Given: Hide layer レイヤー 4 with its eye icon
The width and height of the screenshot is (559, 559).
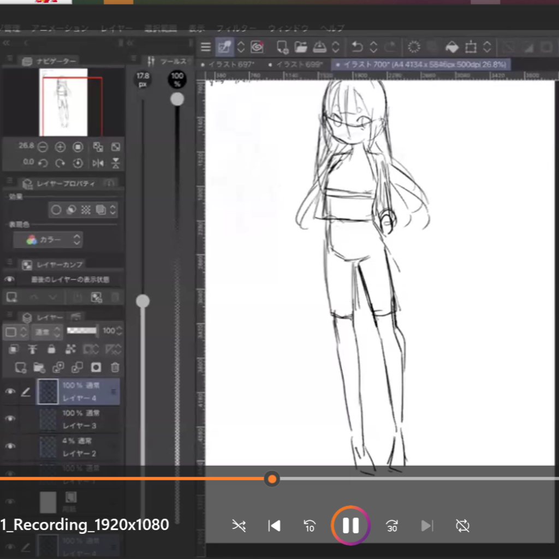Looking at the screenshot, I should [10, 391].
